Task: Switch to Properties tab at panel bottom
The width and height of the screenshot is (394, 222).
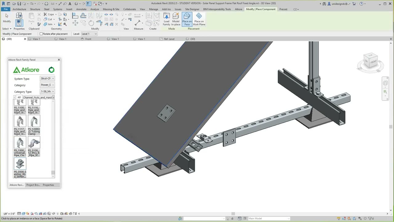Action: [48, 185]
